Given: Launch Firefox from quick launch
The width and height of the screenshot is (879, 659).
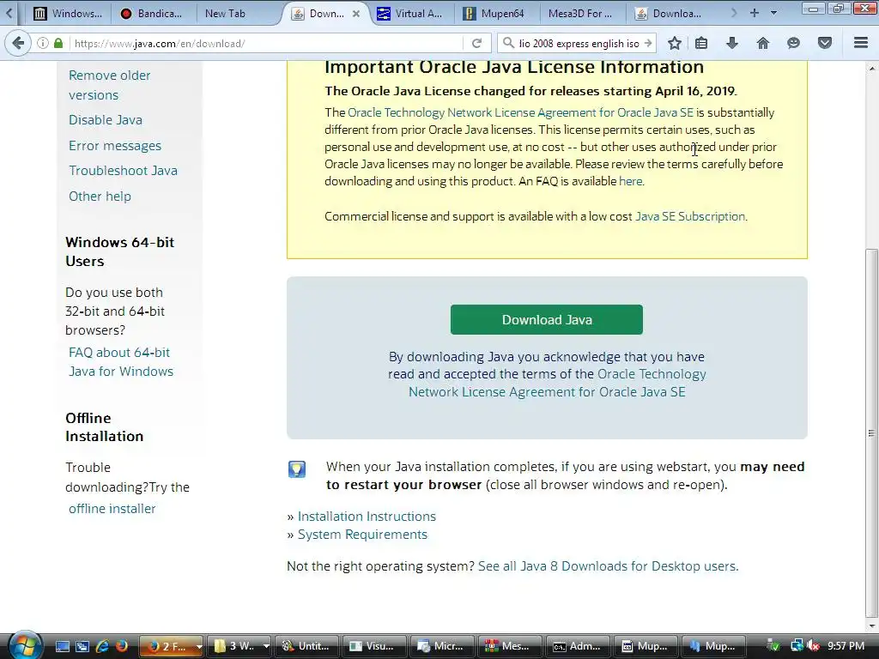Looking at the screenshot, I should [x=122, y=646].
